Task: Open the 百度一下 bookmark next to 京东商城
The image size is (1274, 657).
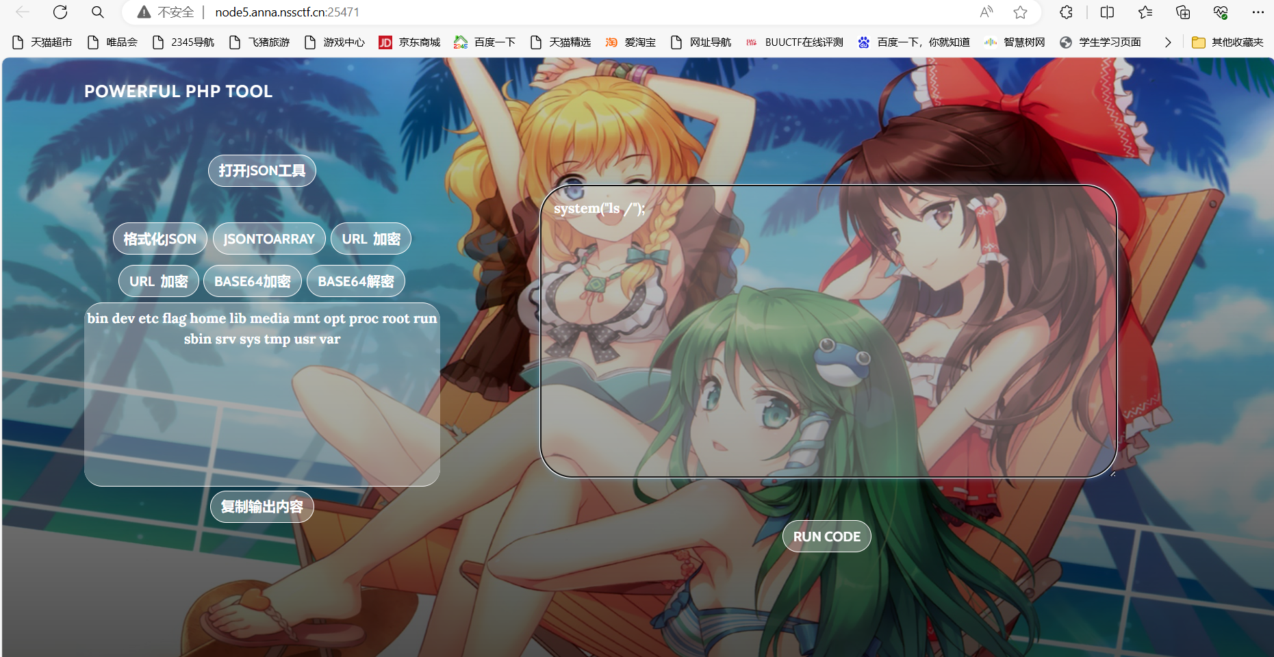Action: tap(485, 42)
